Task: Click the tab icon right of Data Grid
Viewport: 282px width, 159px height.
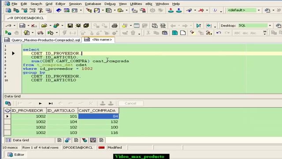Action: tap(59, 140)
